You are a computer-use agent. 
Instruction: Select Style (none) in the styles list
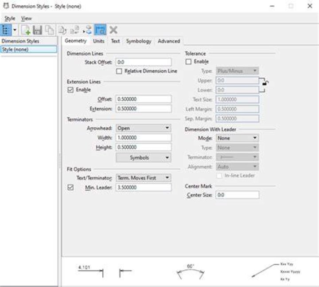pyautogui.click(x=28, y=49)
